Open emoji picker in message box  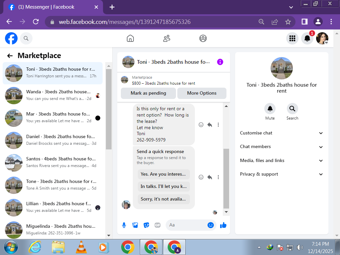pyautogui.click(x=211, y=225)
